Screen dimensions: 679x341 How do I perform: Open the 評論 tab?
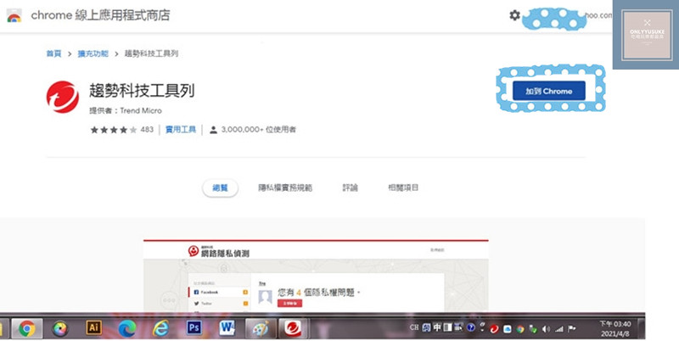pyautogui.click(x=350, y=187)
